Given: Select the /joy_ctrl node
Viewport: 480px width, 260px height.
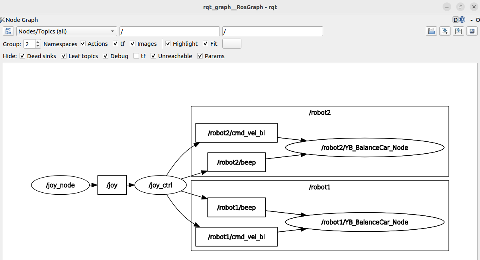Looking at the screenshot, I should coord(161,185).
